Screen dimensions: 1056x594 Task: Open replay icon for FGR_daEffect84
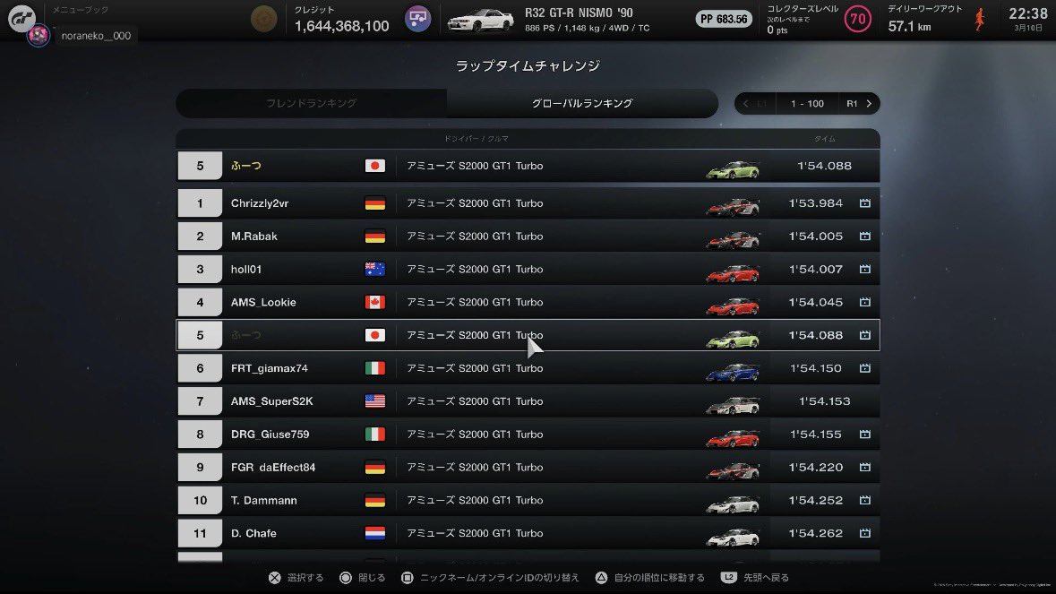click(x=864, y=467)
